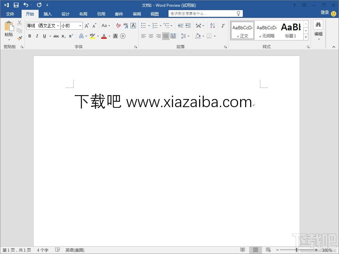Click the proofing check icon in status bar

tap(57, 250)
